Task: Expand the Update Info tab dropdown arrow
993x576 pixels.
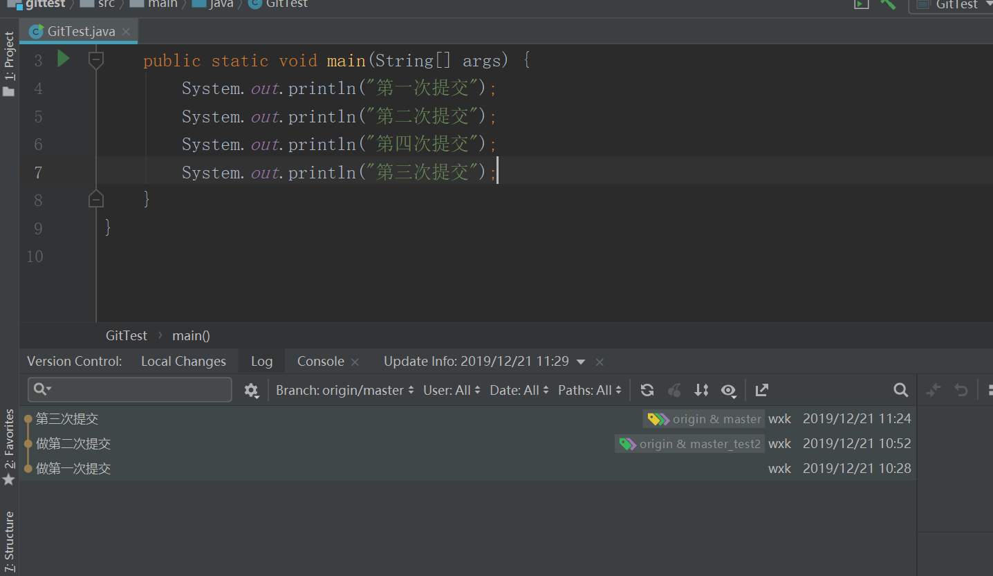Action: 581,362
